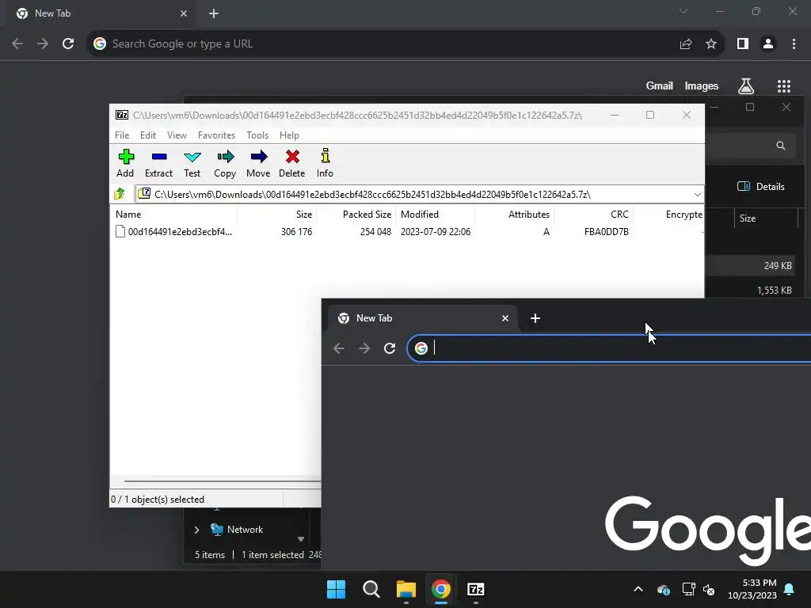Viewport: 811px width, 608px height.
Task: Click the modified date 2023-07-09 22:06
Action: click(436, 232)
